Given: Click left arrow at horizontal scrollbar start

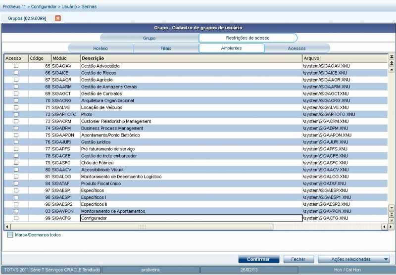Looking at the screenshot, I should (7, 227).
